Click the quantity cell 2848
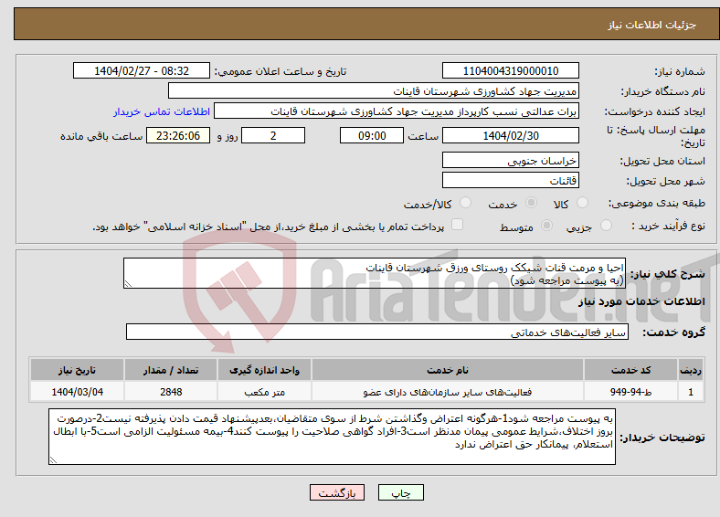The height and width of the screenshot is (517, 720). click(x=171, y=392)
